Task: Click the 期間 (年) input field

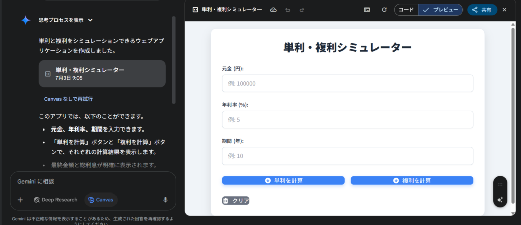Action: pyautogui.click(x=348, y=156)
